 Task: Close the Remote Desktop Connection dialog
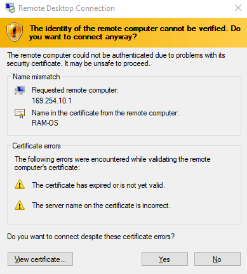click(238, 8)
